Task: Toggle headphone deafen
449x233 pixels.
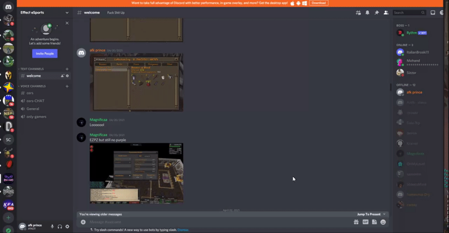Action: click(60, 227)
